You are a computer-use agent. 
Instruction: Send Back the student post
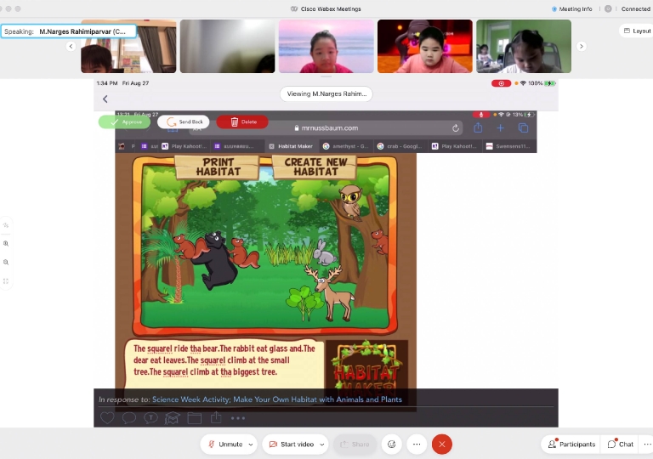[184, 122]
